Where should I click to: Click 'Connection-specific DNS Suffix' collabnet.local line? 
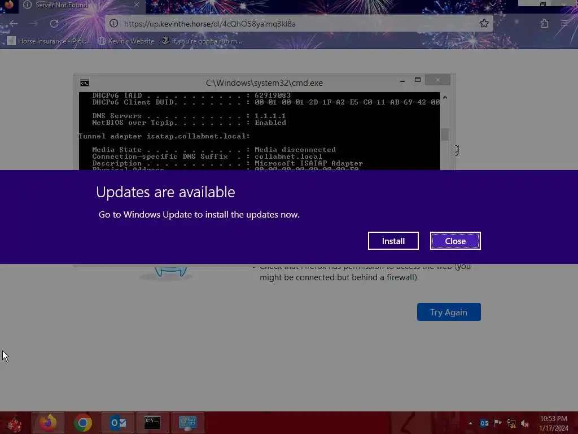(x=207, y=157)
